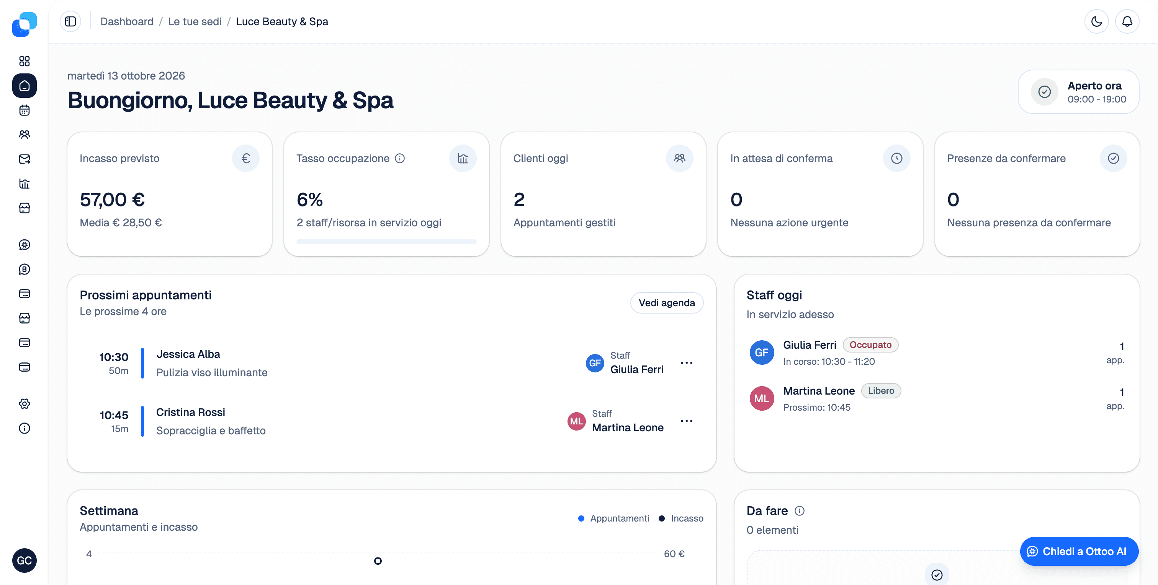The width and height of the screenshot is (1158, 585).
Task: Open the bar chart reports icon in sidebar
Action: (x=24, y=184)
